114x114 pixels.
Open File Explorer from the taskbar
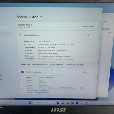[68, 103]
